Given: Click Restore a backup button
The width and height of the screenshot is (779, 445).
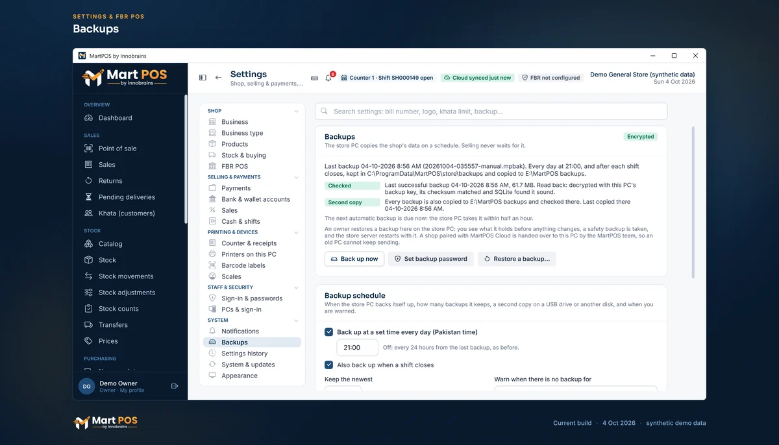Looking at the screenshot, I should (517, 259).
